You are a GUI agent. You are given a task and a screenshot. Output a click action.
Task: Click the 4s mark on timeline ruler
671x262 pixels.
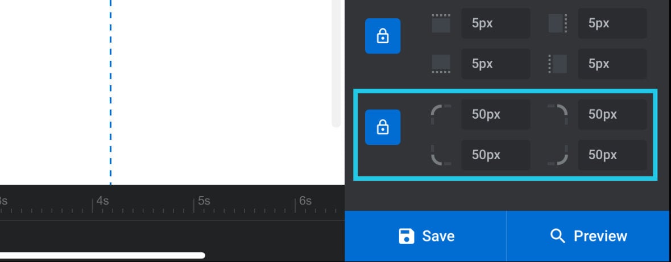[x=102, y=201]
